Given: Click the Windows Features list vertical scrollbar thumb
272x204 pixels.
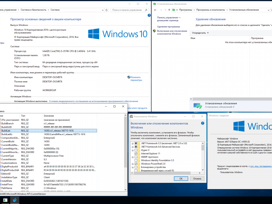Looking at the screenshot, I should click(x=202, y=148).
